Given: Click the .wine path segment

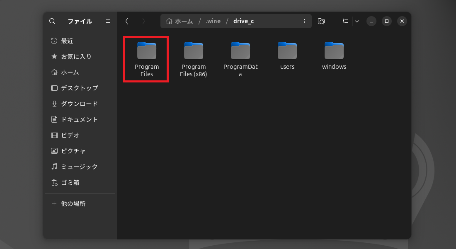Looking at the screenshot, I should (x=213, y=21).
